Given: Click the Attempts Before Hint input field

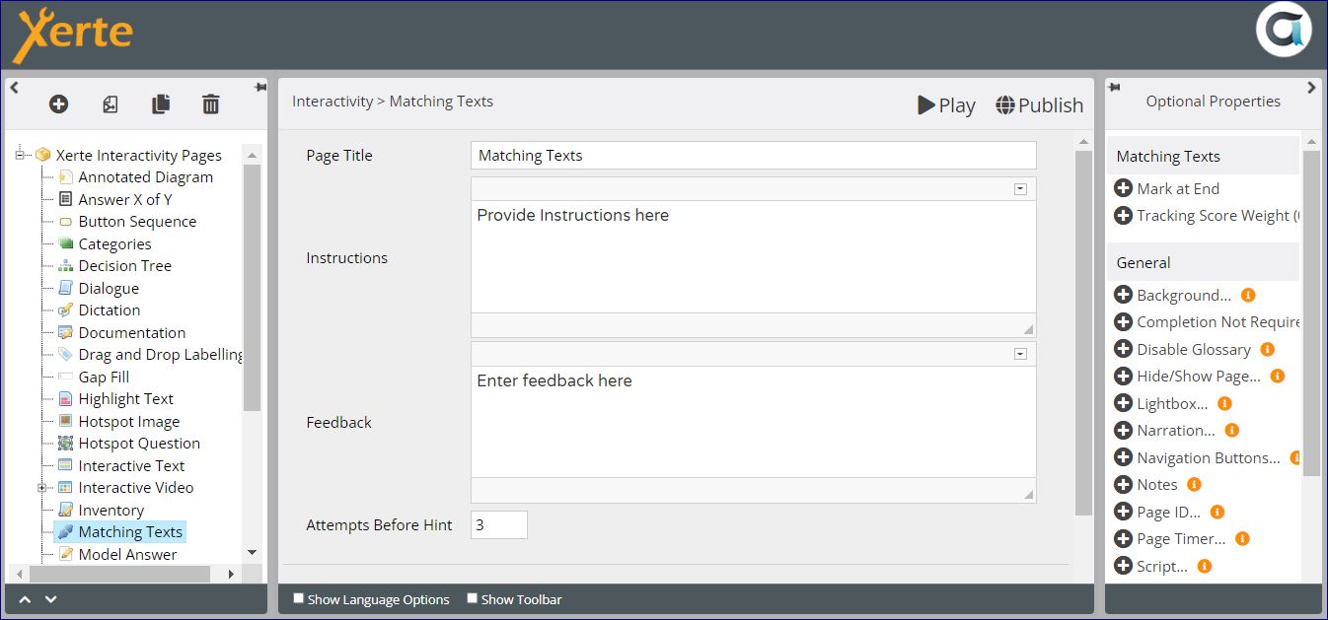Looking at the screenshot, I should coord(498,525).
